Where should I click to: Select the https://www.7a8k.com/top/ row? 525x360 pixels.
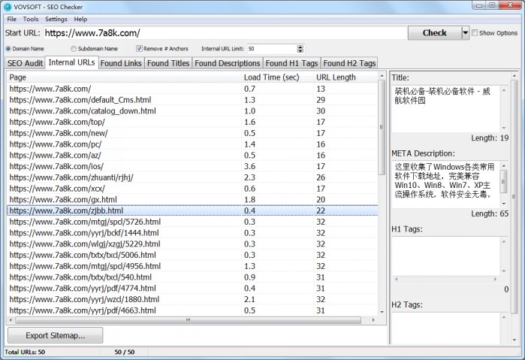(x=192, y=122)
